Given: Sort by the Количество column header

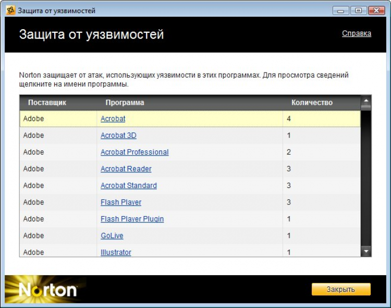Looking at the screenshot, I should click(x=312, y=102).
